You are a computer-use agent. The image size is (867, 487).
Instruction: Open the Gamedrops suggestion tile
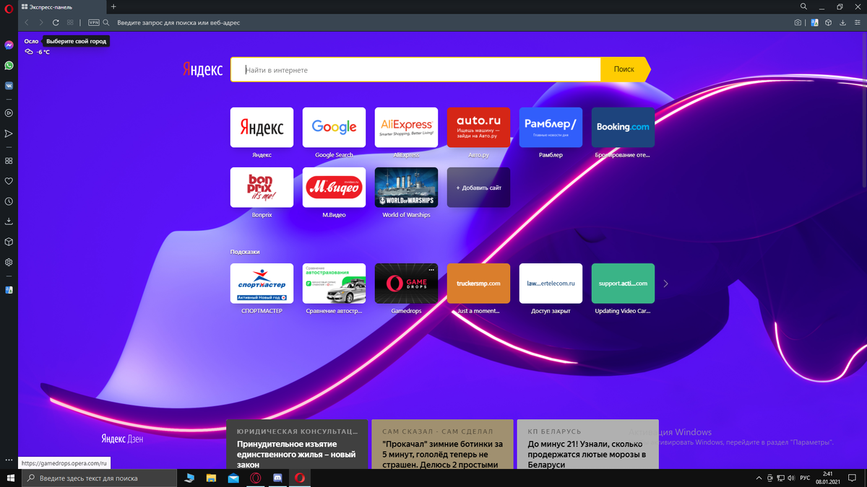[x=406, y=284]
